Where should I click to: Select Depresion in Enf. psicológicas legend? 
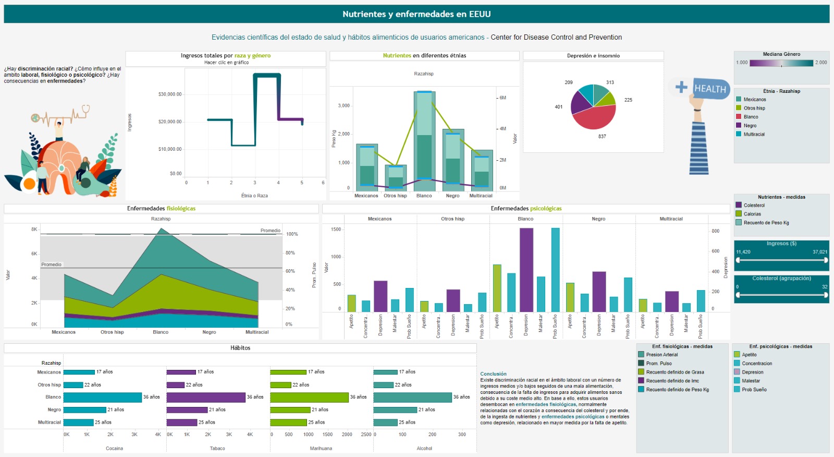[749, 372]
